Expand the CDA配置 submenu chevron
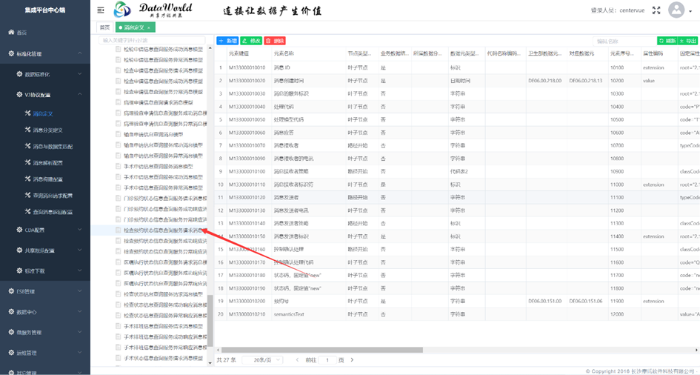Viewport: 700px width, 375px height. point(80,230)
